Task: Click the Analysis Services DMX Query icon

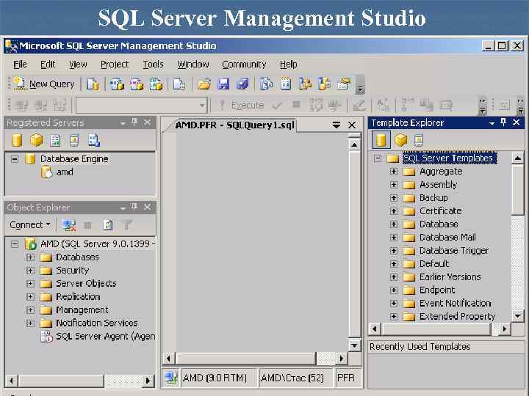Action: click(137, 84)
